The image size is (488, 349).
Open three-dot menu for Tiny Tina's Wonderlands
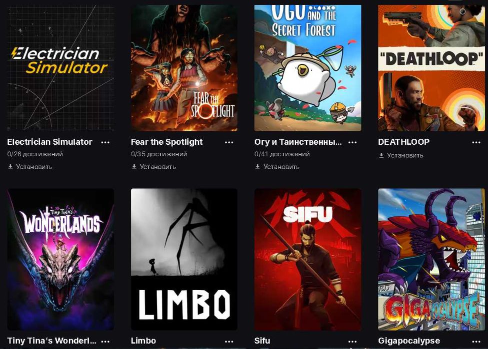[x=105, y=341]
